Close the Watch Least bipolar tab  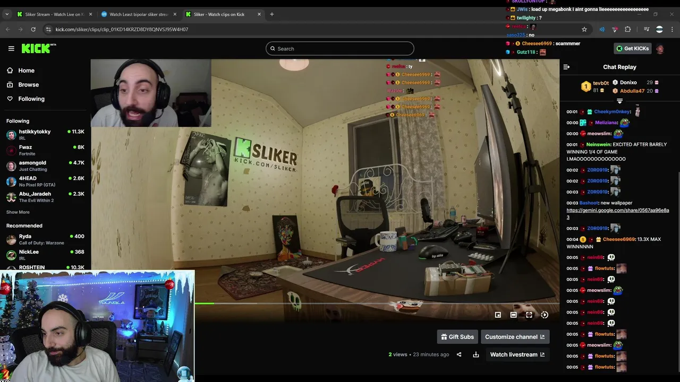(x=175, y=14)
